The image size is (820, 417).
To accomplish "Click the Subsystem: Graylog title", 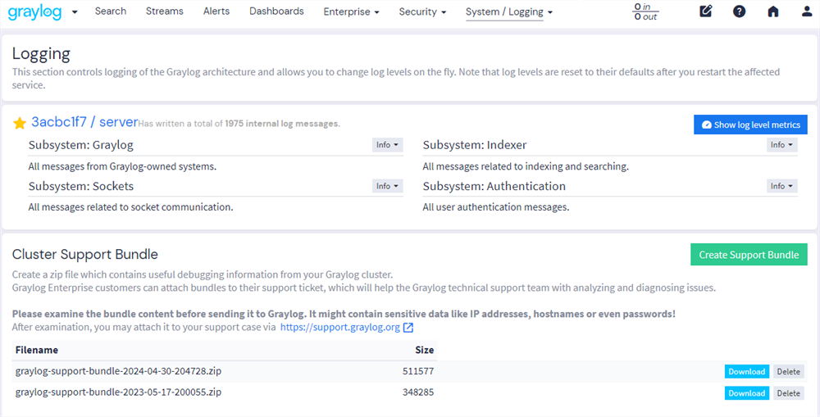I will pos(81,145).
